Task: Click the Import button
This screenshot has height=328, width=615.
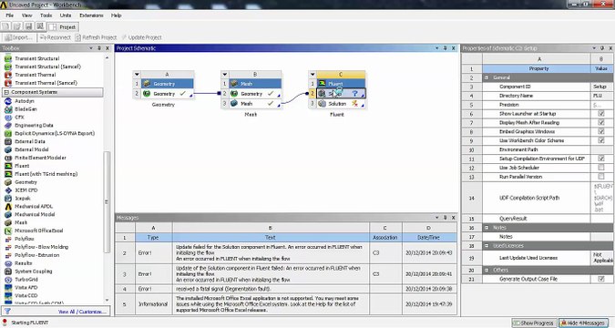Action: (18, 37)
